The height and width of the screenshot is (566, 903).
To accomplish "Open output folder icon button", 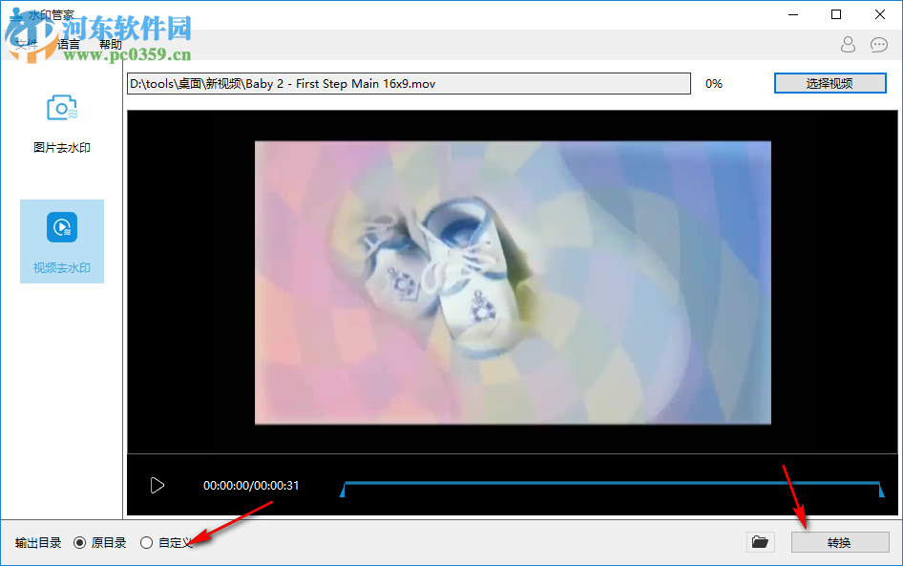I will [x=760, y=542].
